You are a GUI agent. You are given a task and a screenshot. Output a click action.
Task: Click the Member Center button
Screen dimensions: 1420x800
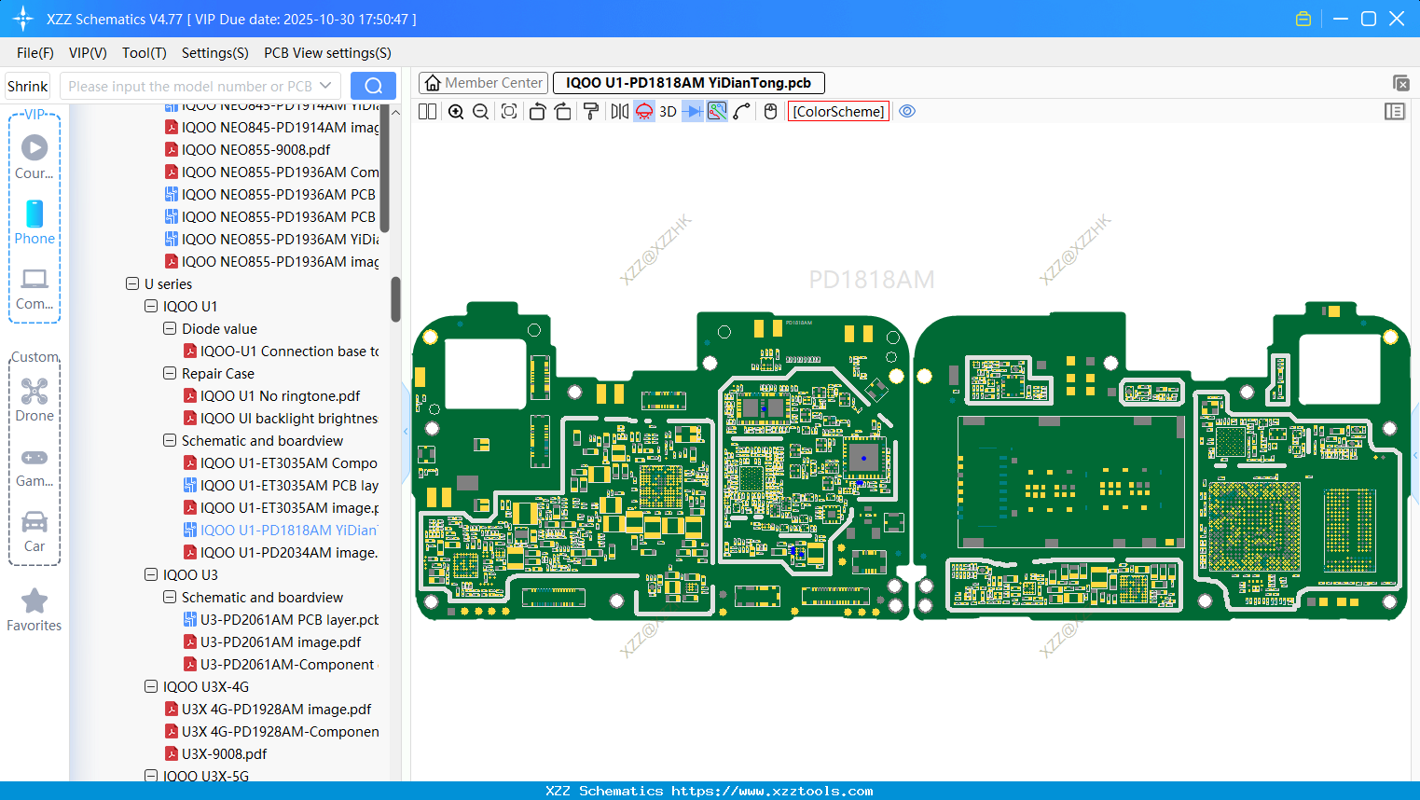point(483,83)
